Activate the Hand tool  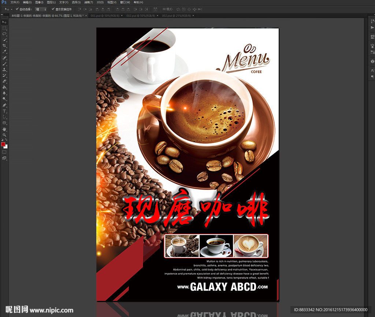[4, 129]
